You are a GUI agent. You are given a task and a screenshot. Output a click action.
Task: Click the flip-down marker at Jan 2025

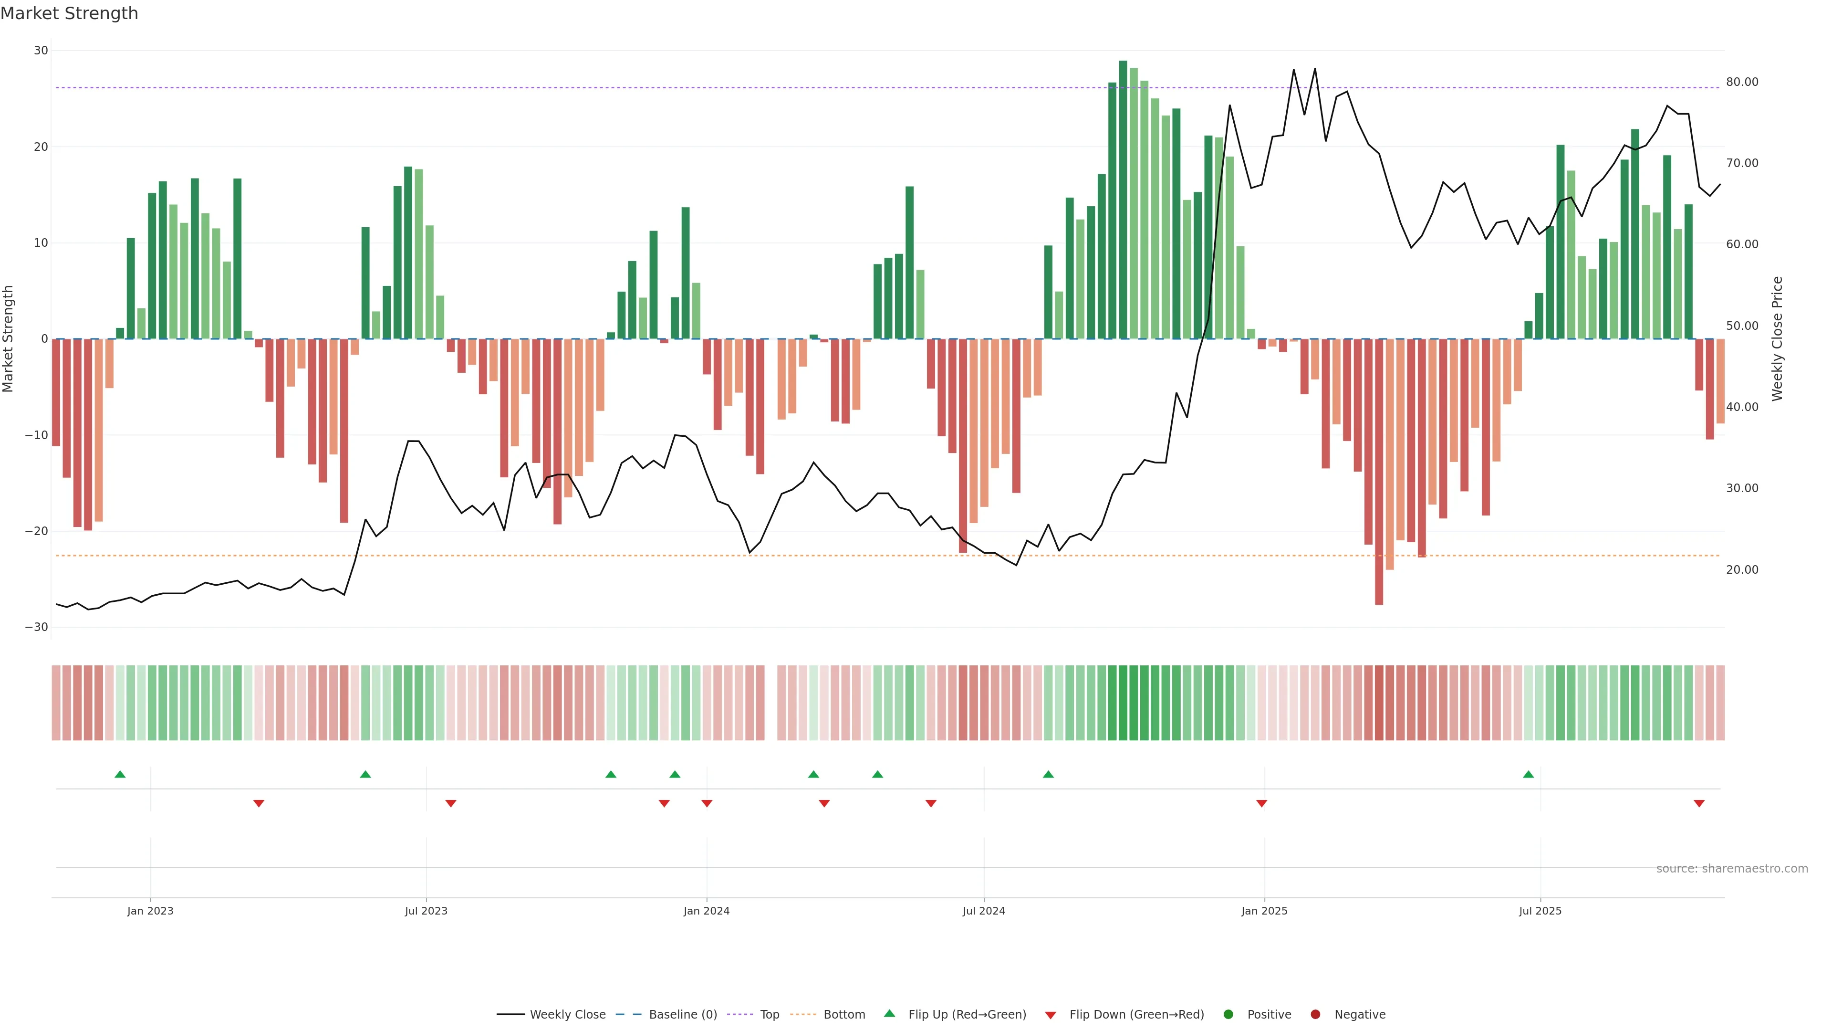(x=1261, y=803)
